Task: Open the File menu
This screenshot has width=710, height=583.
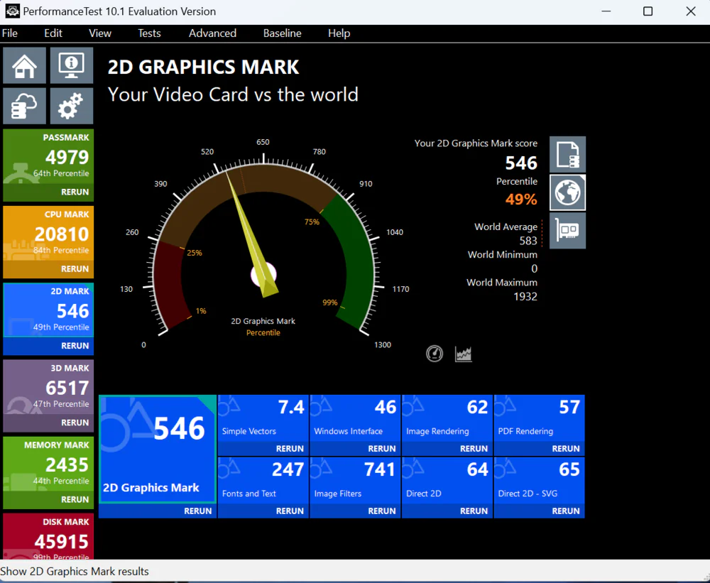Action: click(x=9, y=33)
